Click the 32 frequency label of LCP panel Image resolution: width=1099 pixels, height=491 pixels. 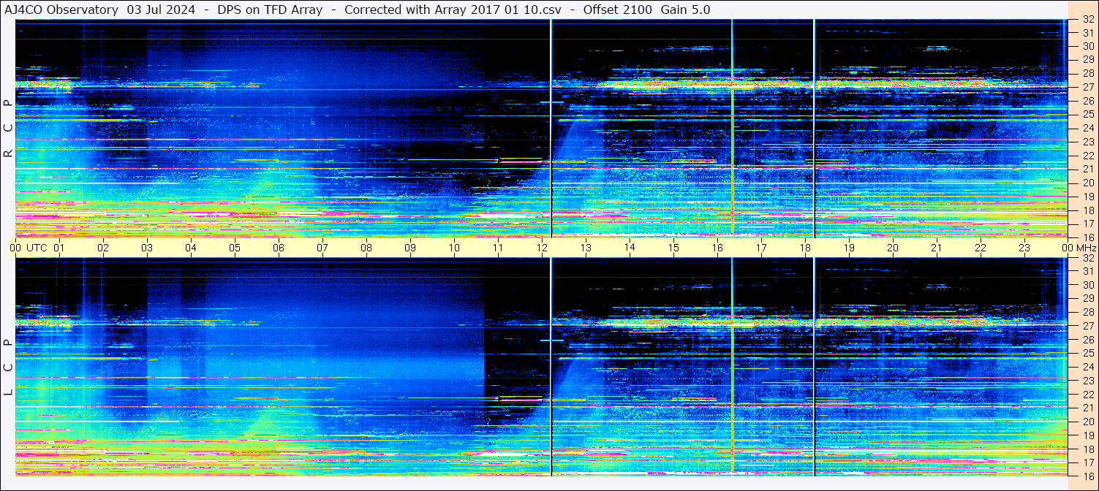pyautogui.click(x=1087, y=258)
